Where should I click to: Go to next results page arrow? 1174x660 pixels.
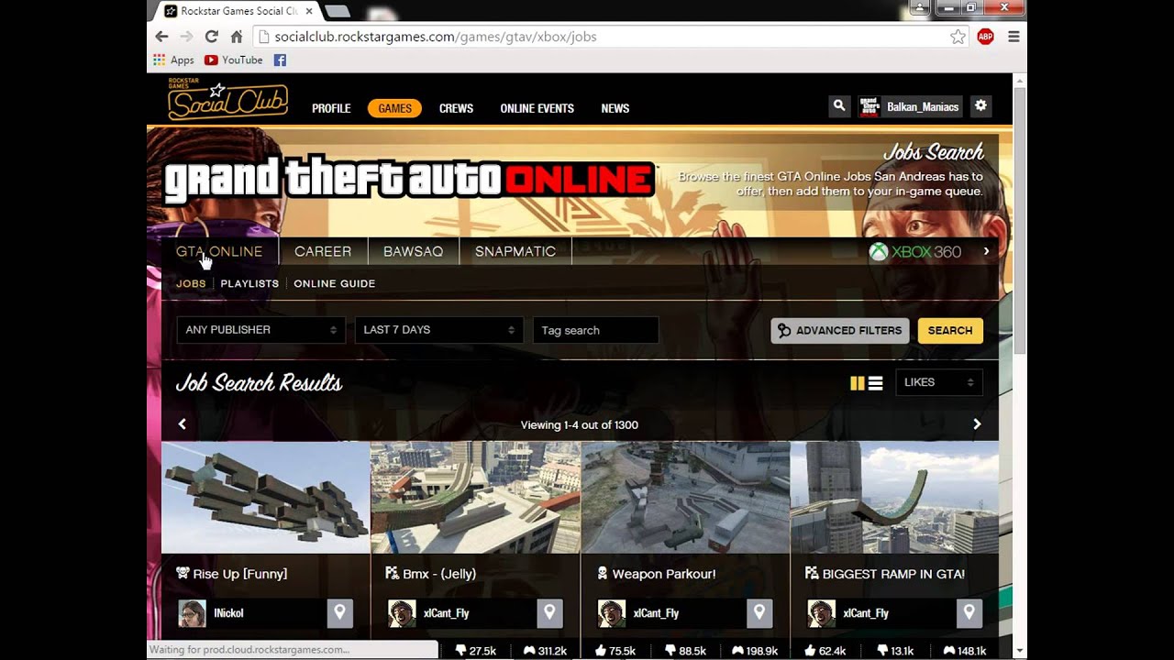click(x=977, y=423)
